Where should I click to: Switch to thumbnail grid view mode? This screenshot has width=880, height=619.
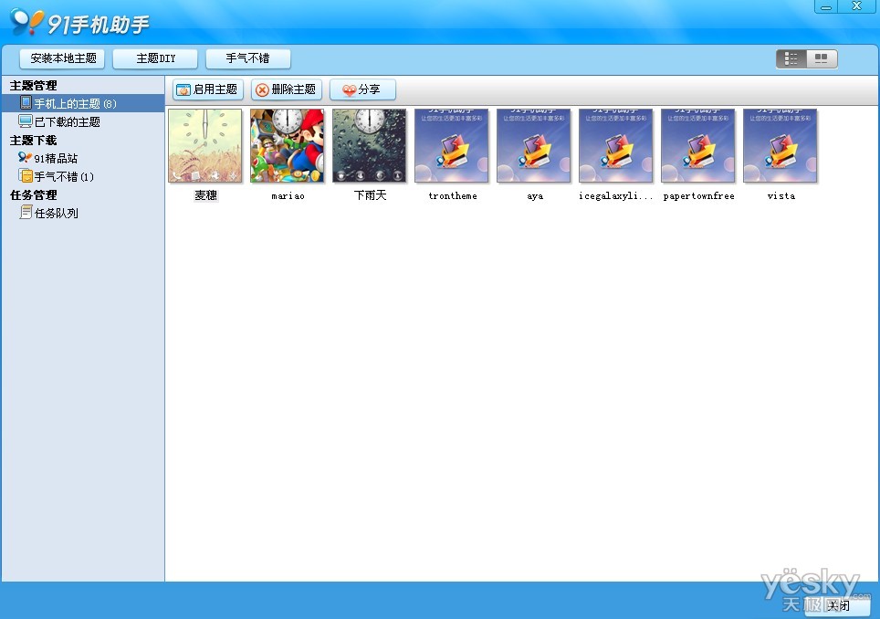[822, 58]
